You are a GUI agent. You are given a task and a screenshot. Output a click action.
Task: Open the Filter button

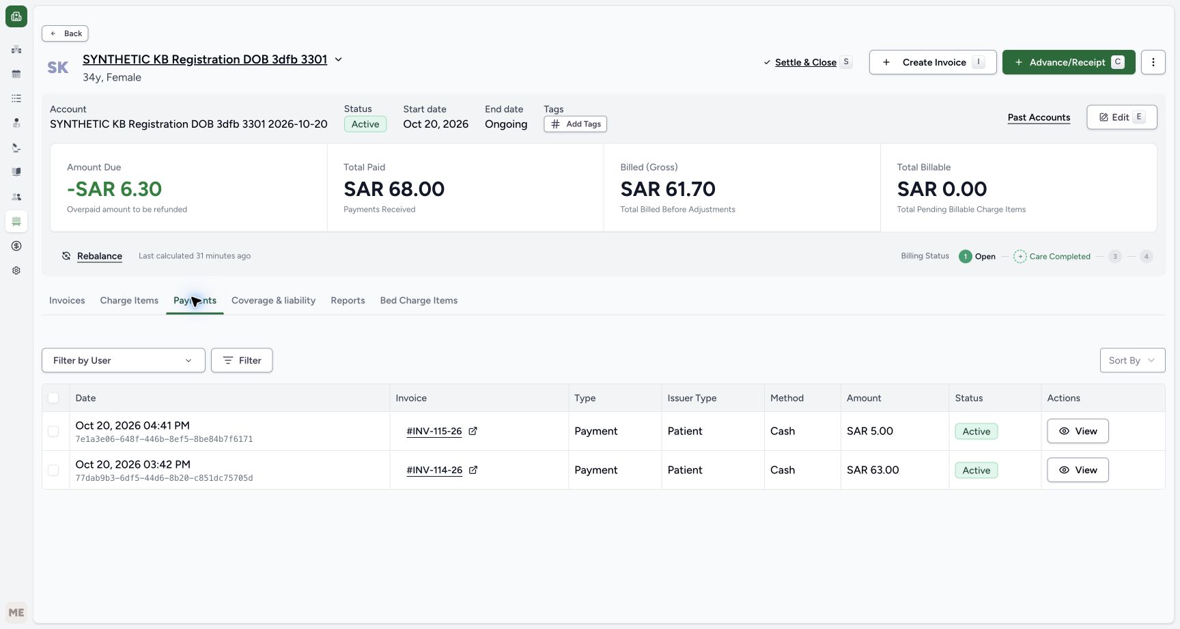pyautogui.click(x=242, y=361)
